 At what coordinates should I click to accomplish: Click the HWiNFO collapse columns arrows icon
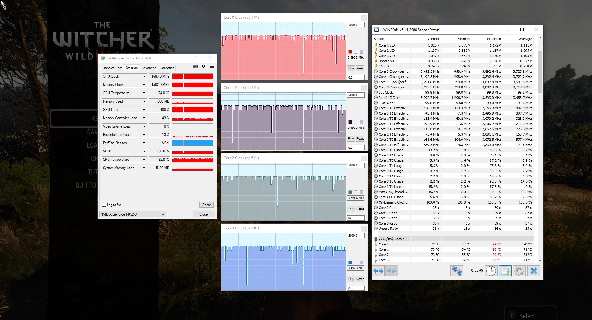(391, 271)
